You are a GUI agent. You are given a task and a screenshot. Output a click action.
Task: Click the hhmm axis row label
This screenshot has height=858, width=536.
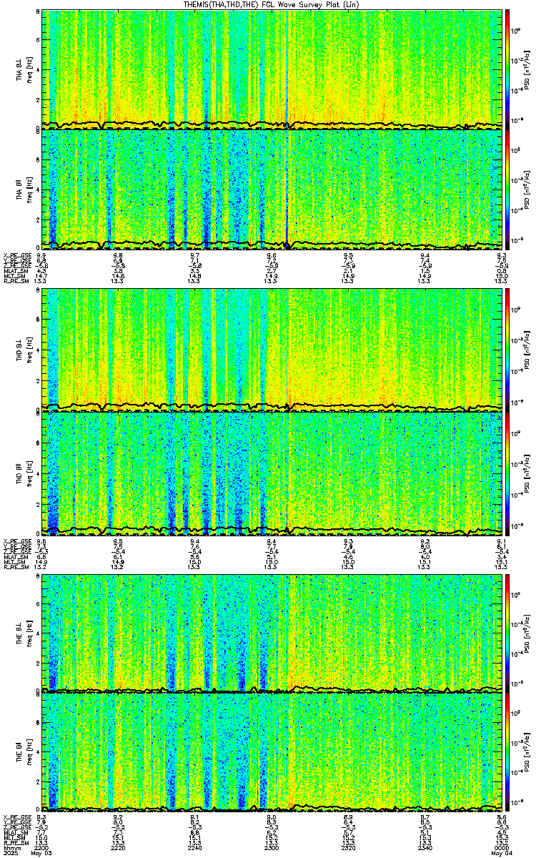[x=11, y=847]
